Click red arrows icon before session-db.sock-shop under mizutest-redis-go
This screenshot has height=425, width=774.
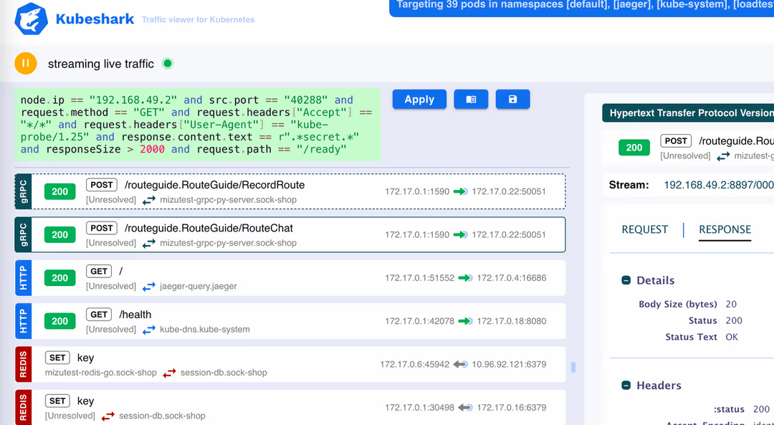(x=169, y=373)
